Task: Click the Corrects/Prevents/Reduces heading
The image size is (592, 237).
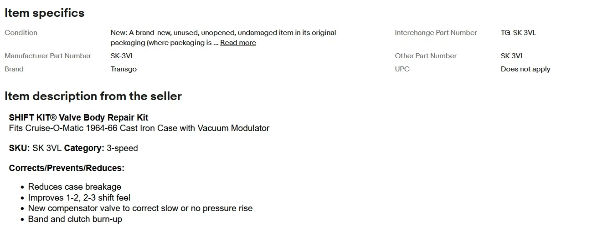Action: tap(67, 168)
